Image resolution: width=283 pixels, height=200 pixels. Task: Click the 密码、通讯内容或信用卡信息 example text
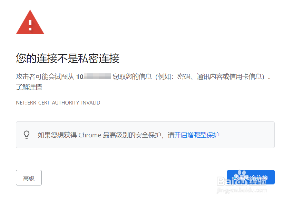click(x=219, y=76)
